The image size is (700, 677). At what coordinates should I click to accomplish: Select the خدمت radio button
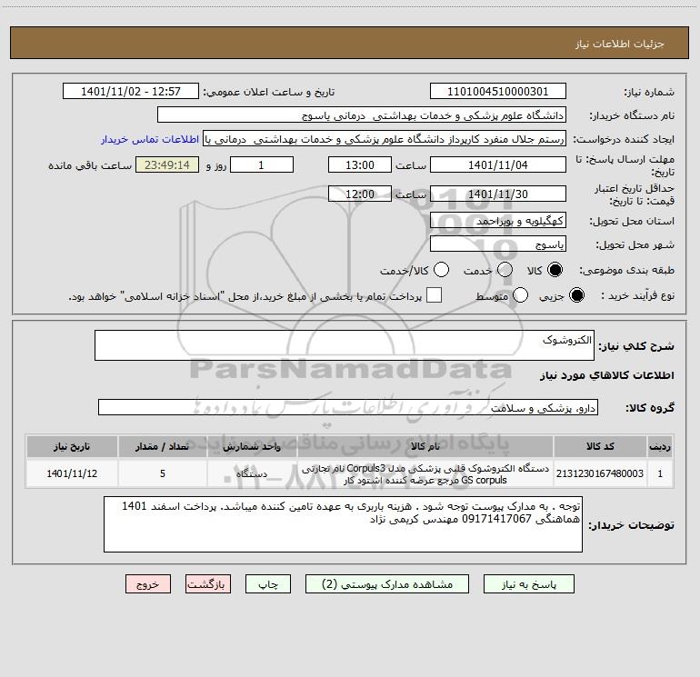[505, 270]
